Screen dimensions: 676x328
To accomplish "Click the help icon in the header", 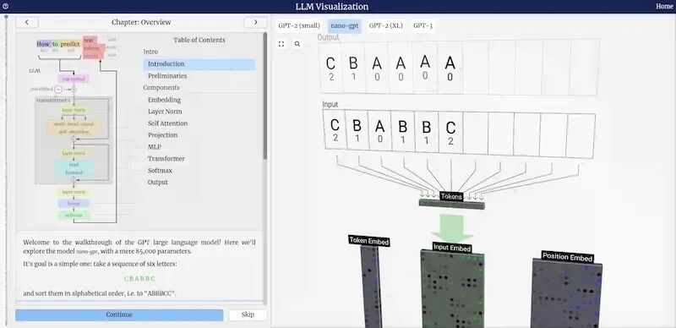I will pos(5,7).
